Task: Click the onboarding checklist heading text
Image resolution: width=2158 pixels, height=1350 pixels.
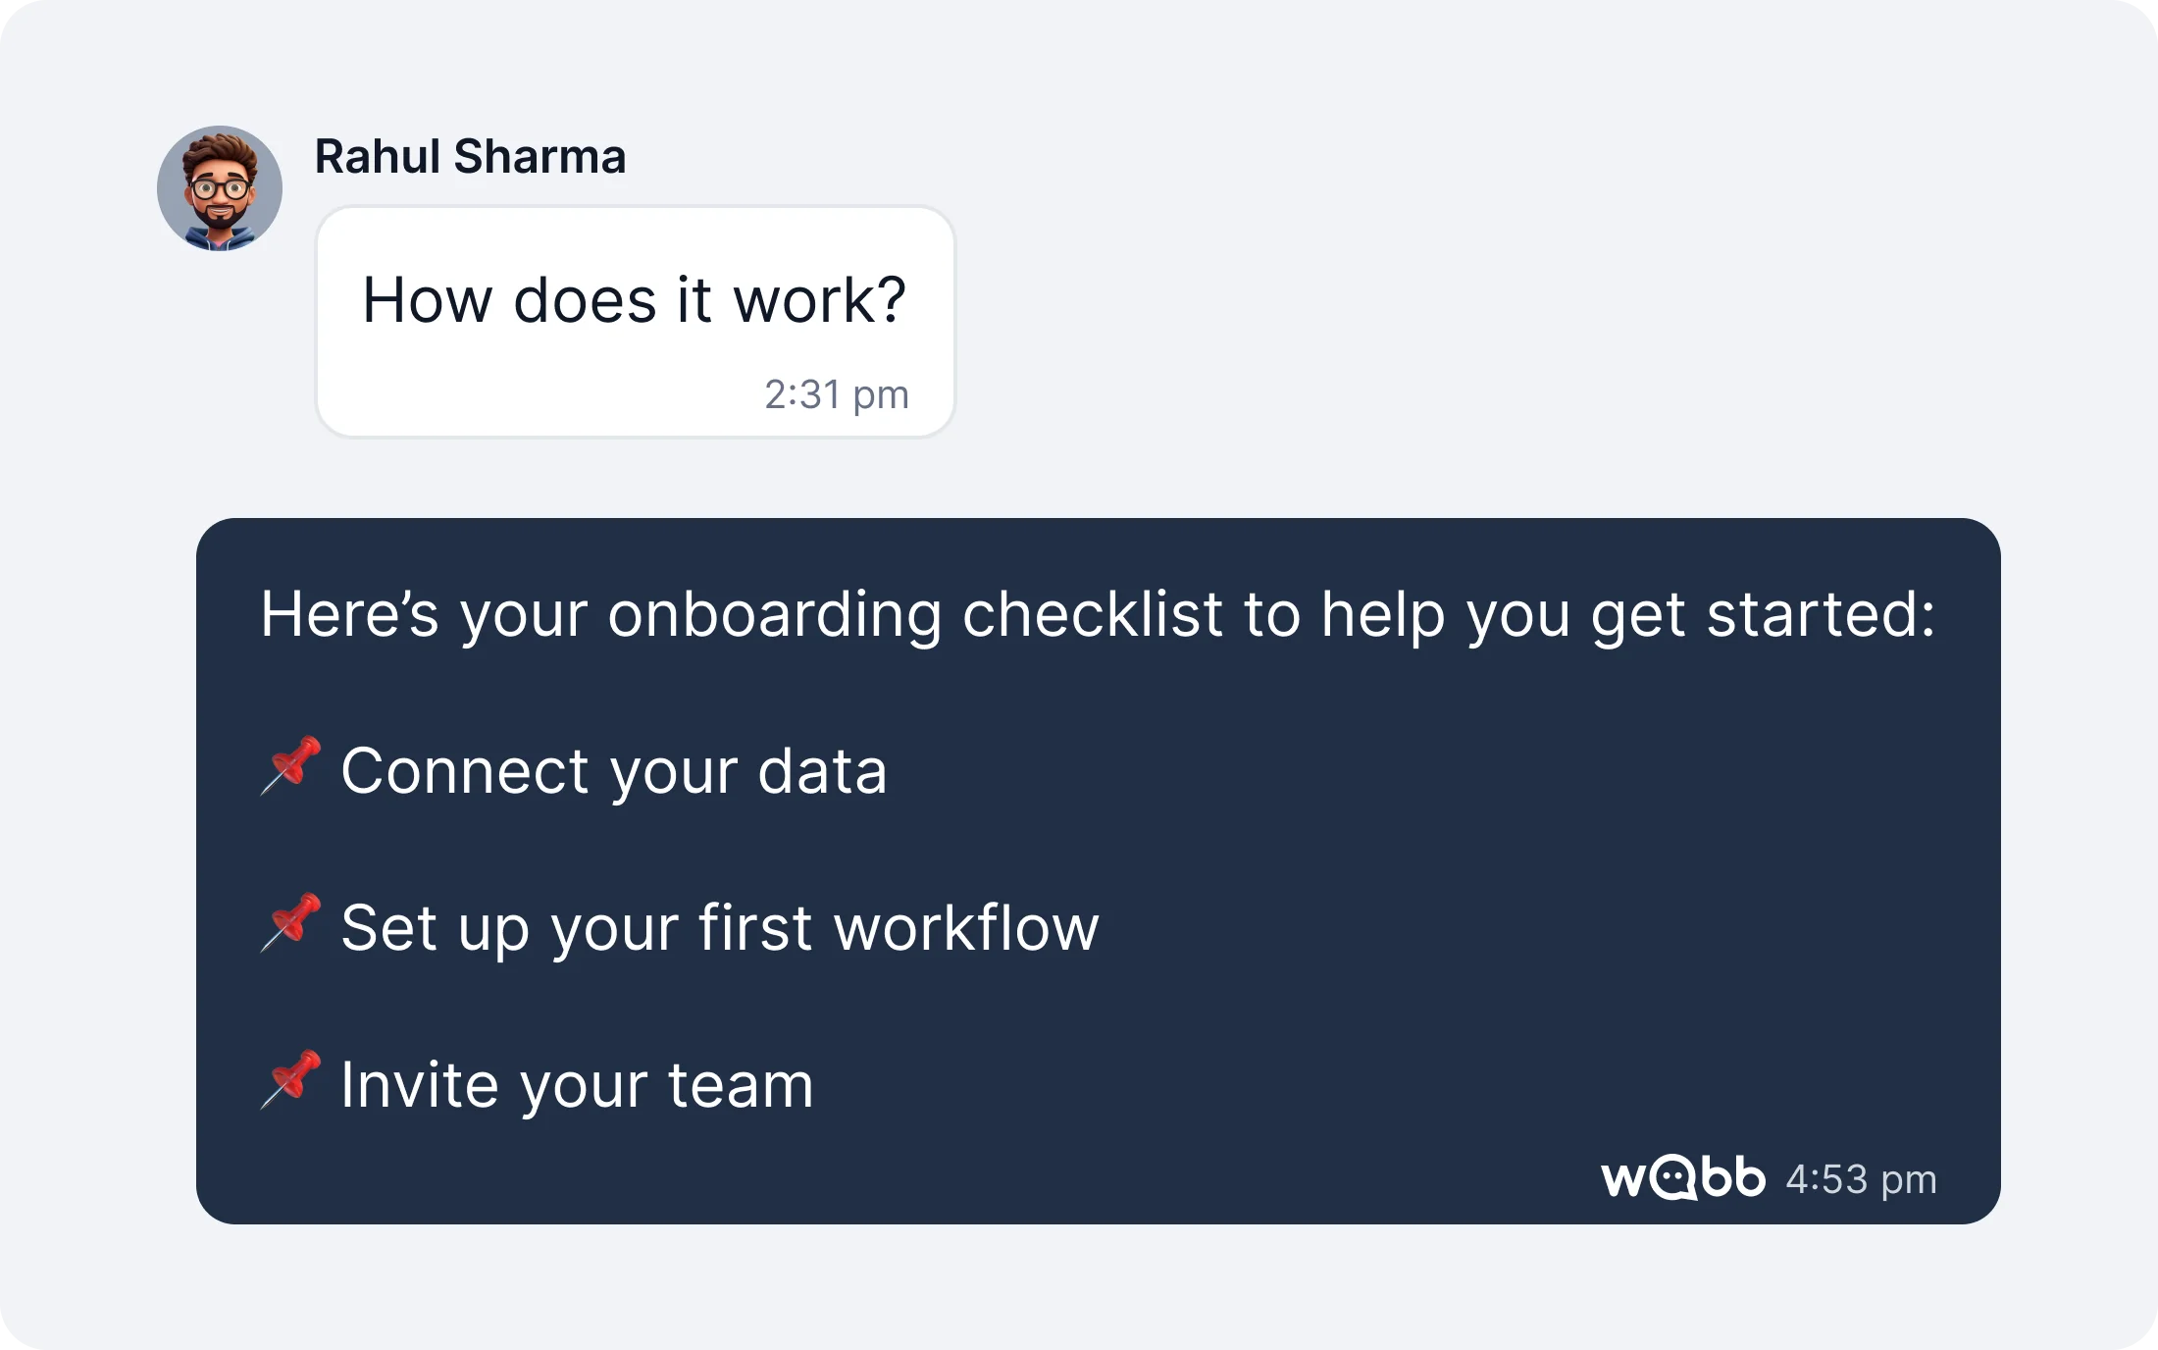Action: 1097,615
